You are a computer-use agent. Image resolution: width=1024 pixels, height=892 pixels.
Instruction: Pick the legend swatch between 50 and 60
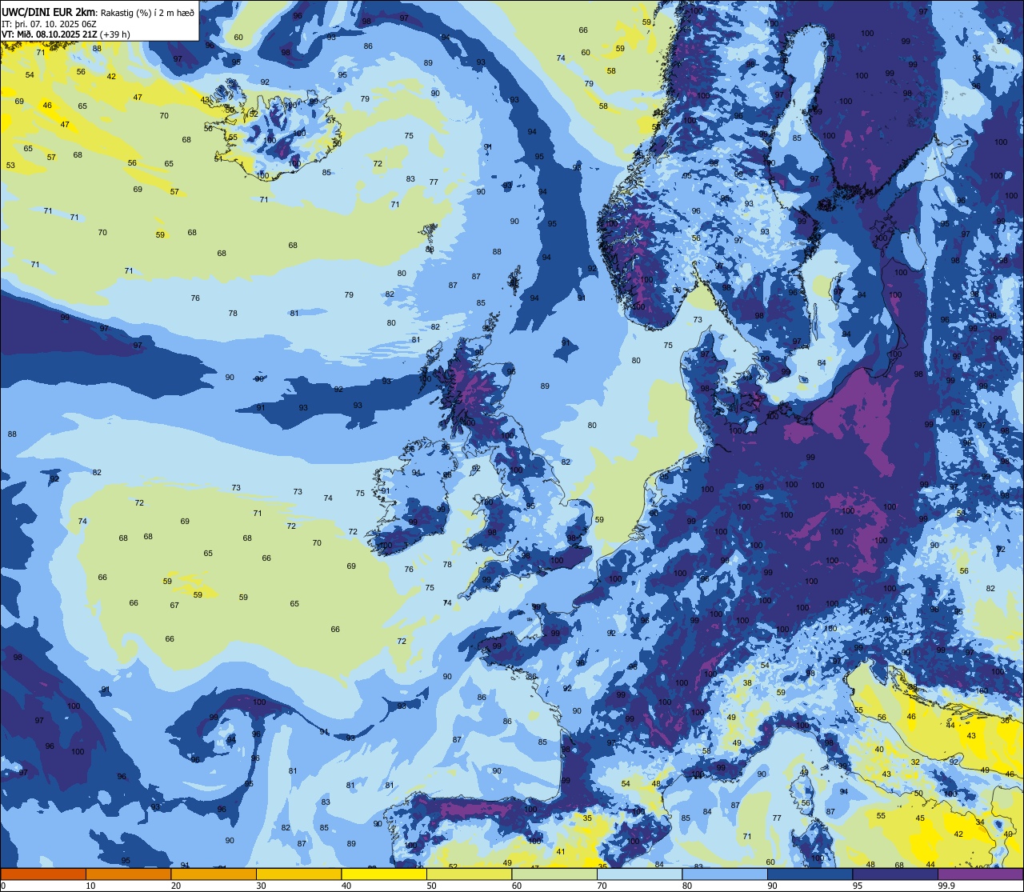coord(469,874)
